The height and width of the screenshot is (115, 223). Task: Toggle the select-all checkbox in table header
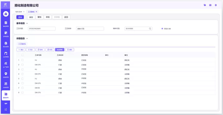coord(23,55)
